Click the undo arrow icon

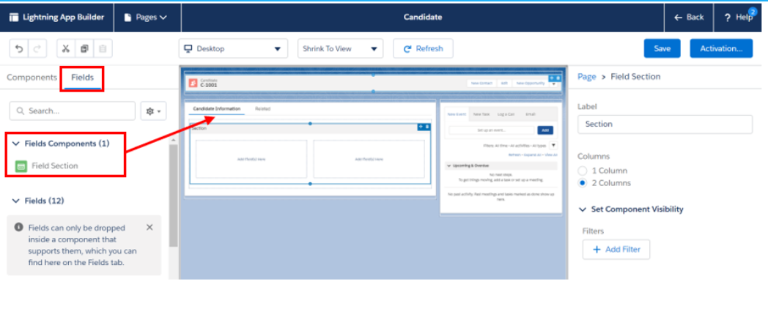pos(19,49)
